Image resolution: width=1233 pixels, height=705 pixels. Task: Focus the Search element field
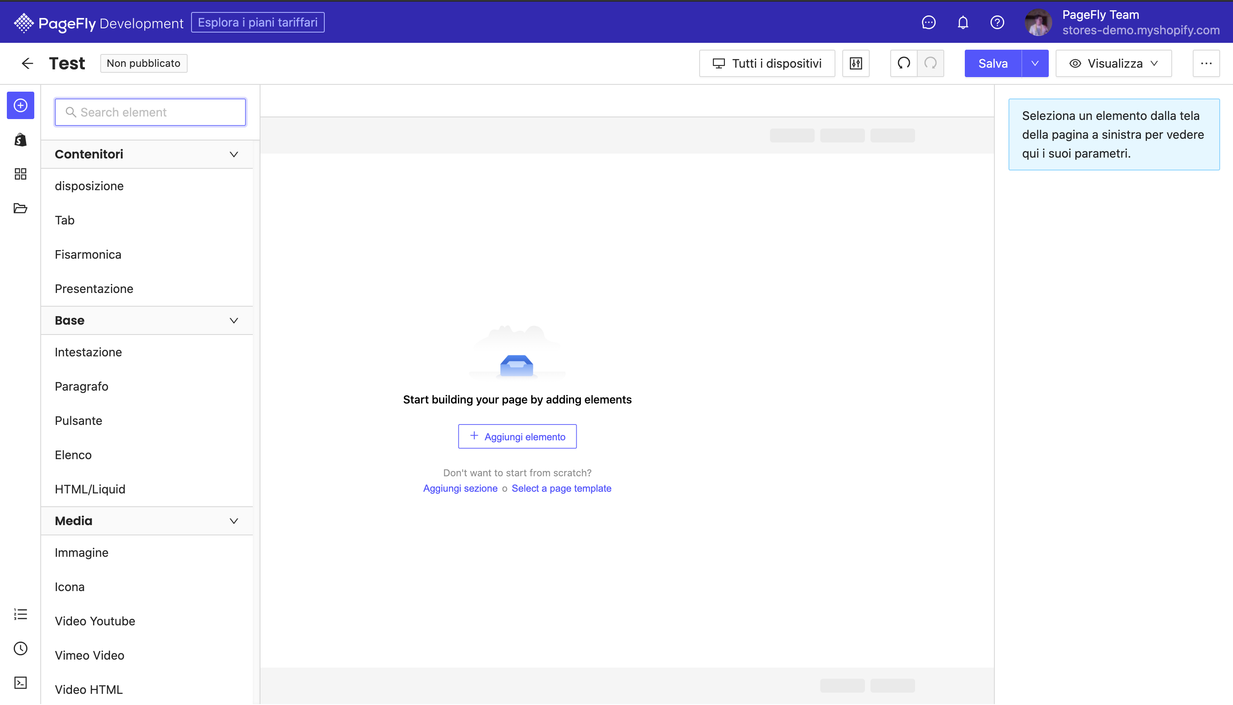pos(150,112)
